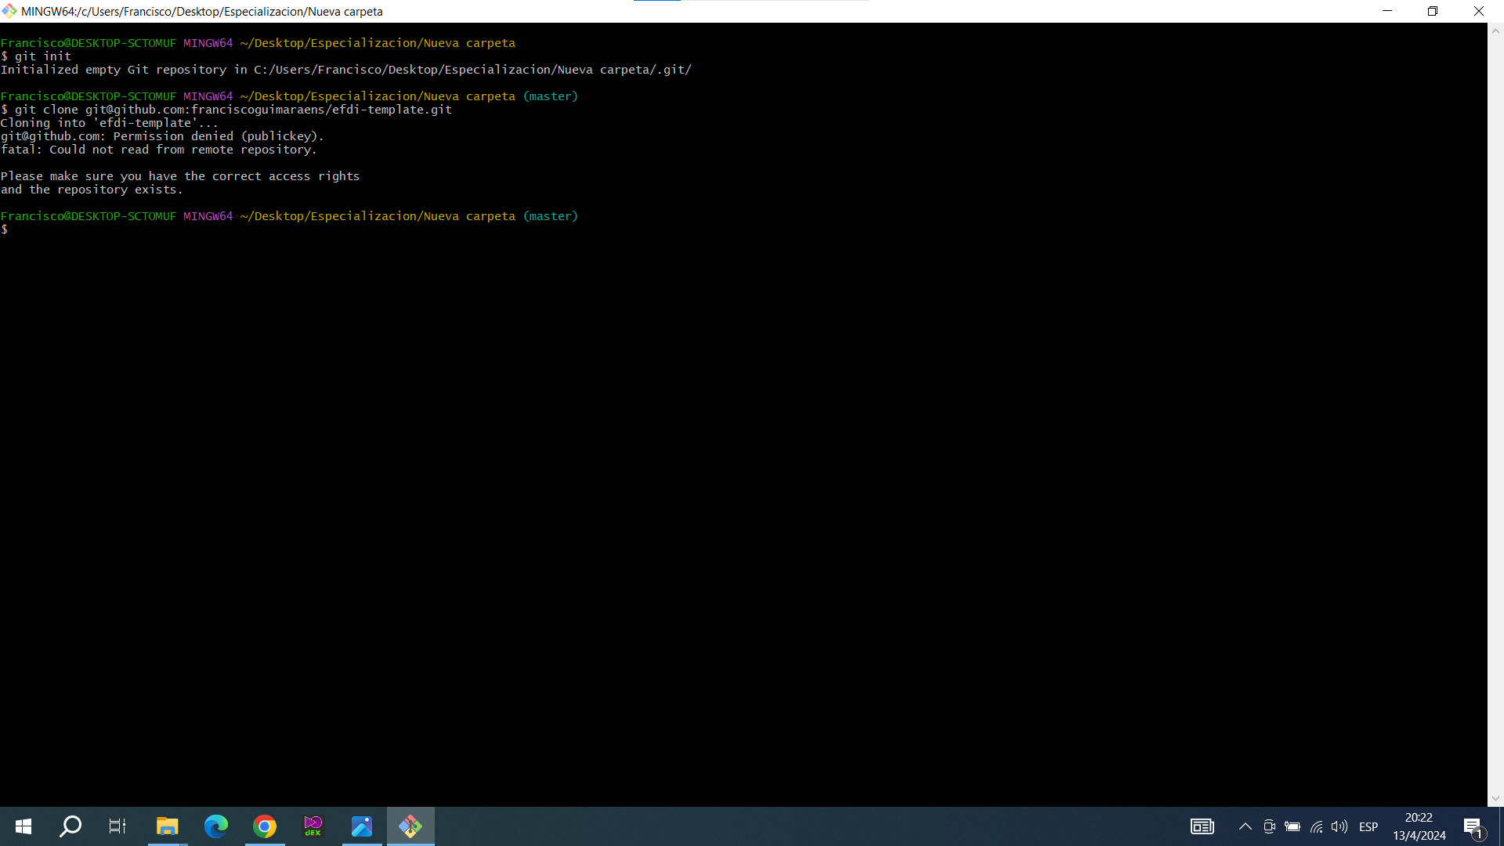The image size is (1504, 846).
Task: Open taskbar Search
Action: (x=70, y=826)
